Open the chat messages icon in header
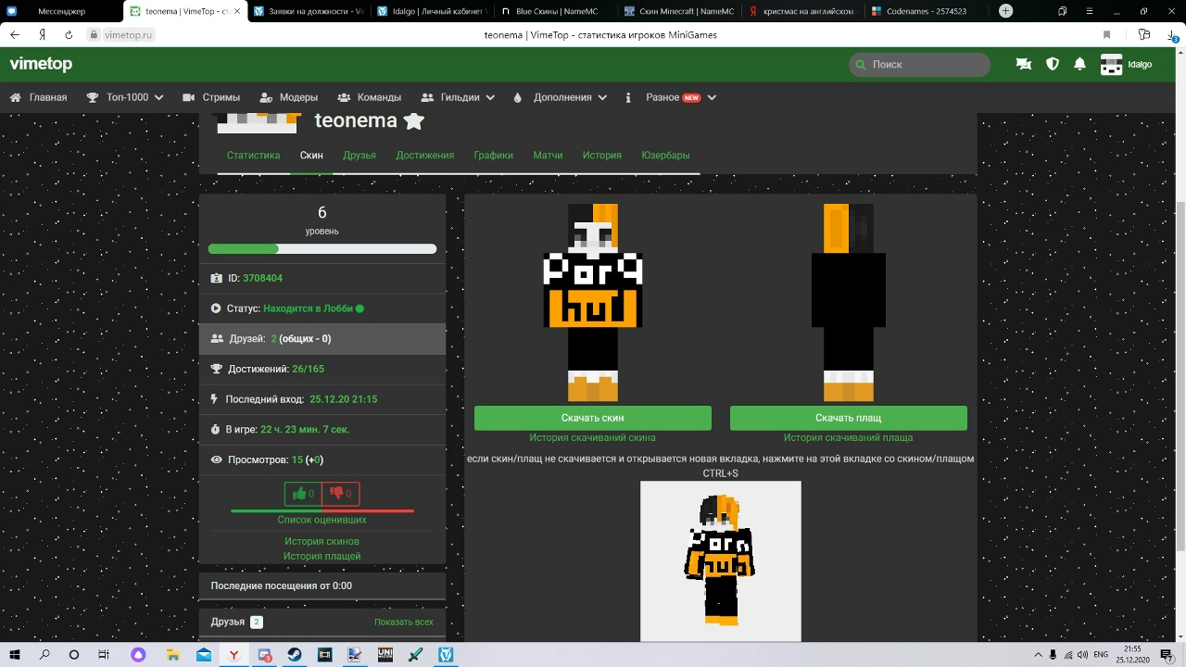The width and height of the screenshot is (1186, 667). [1023, 65]
